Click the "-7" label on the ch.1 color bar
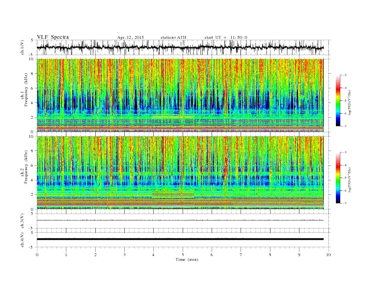The width and height of the screenshot is (370, 286). pos(344,126)
